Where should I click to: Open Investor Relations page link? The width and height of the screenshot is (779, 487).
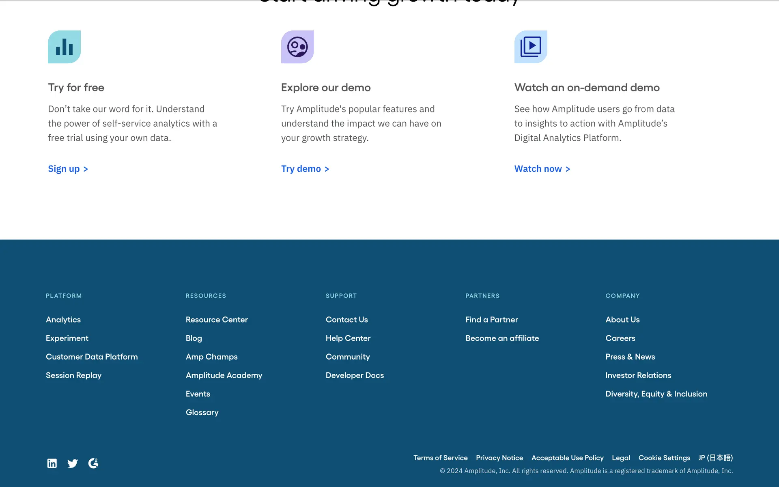tap(638, 375)
